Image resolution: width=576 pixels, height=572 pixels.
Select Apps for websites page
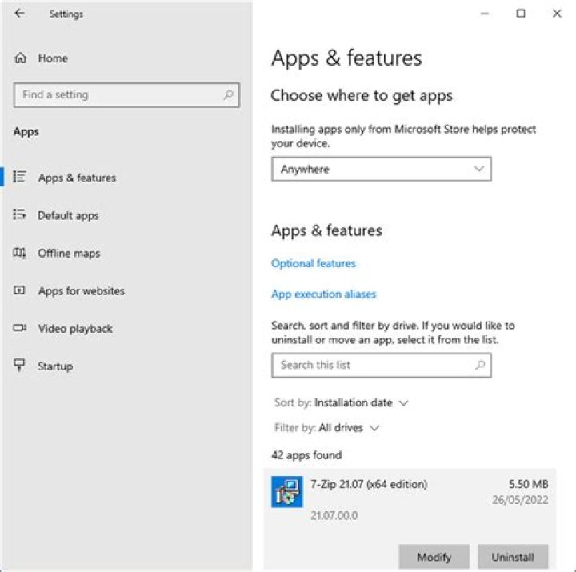82,291
